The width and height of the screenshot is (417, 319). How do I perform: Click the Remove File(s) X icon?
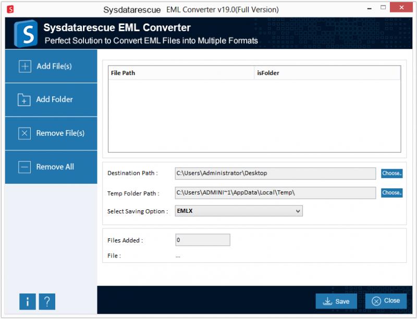(24, 134)
